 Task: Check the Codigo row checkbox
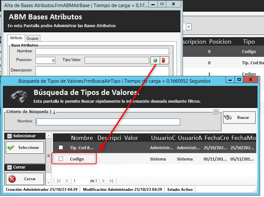(61, 159)
